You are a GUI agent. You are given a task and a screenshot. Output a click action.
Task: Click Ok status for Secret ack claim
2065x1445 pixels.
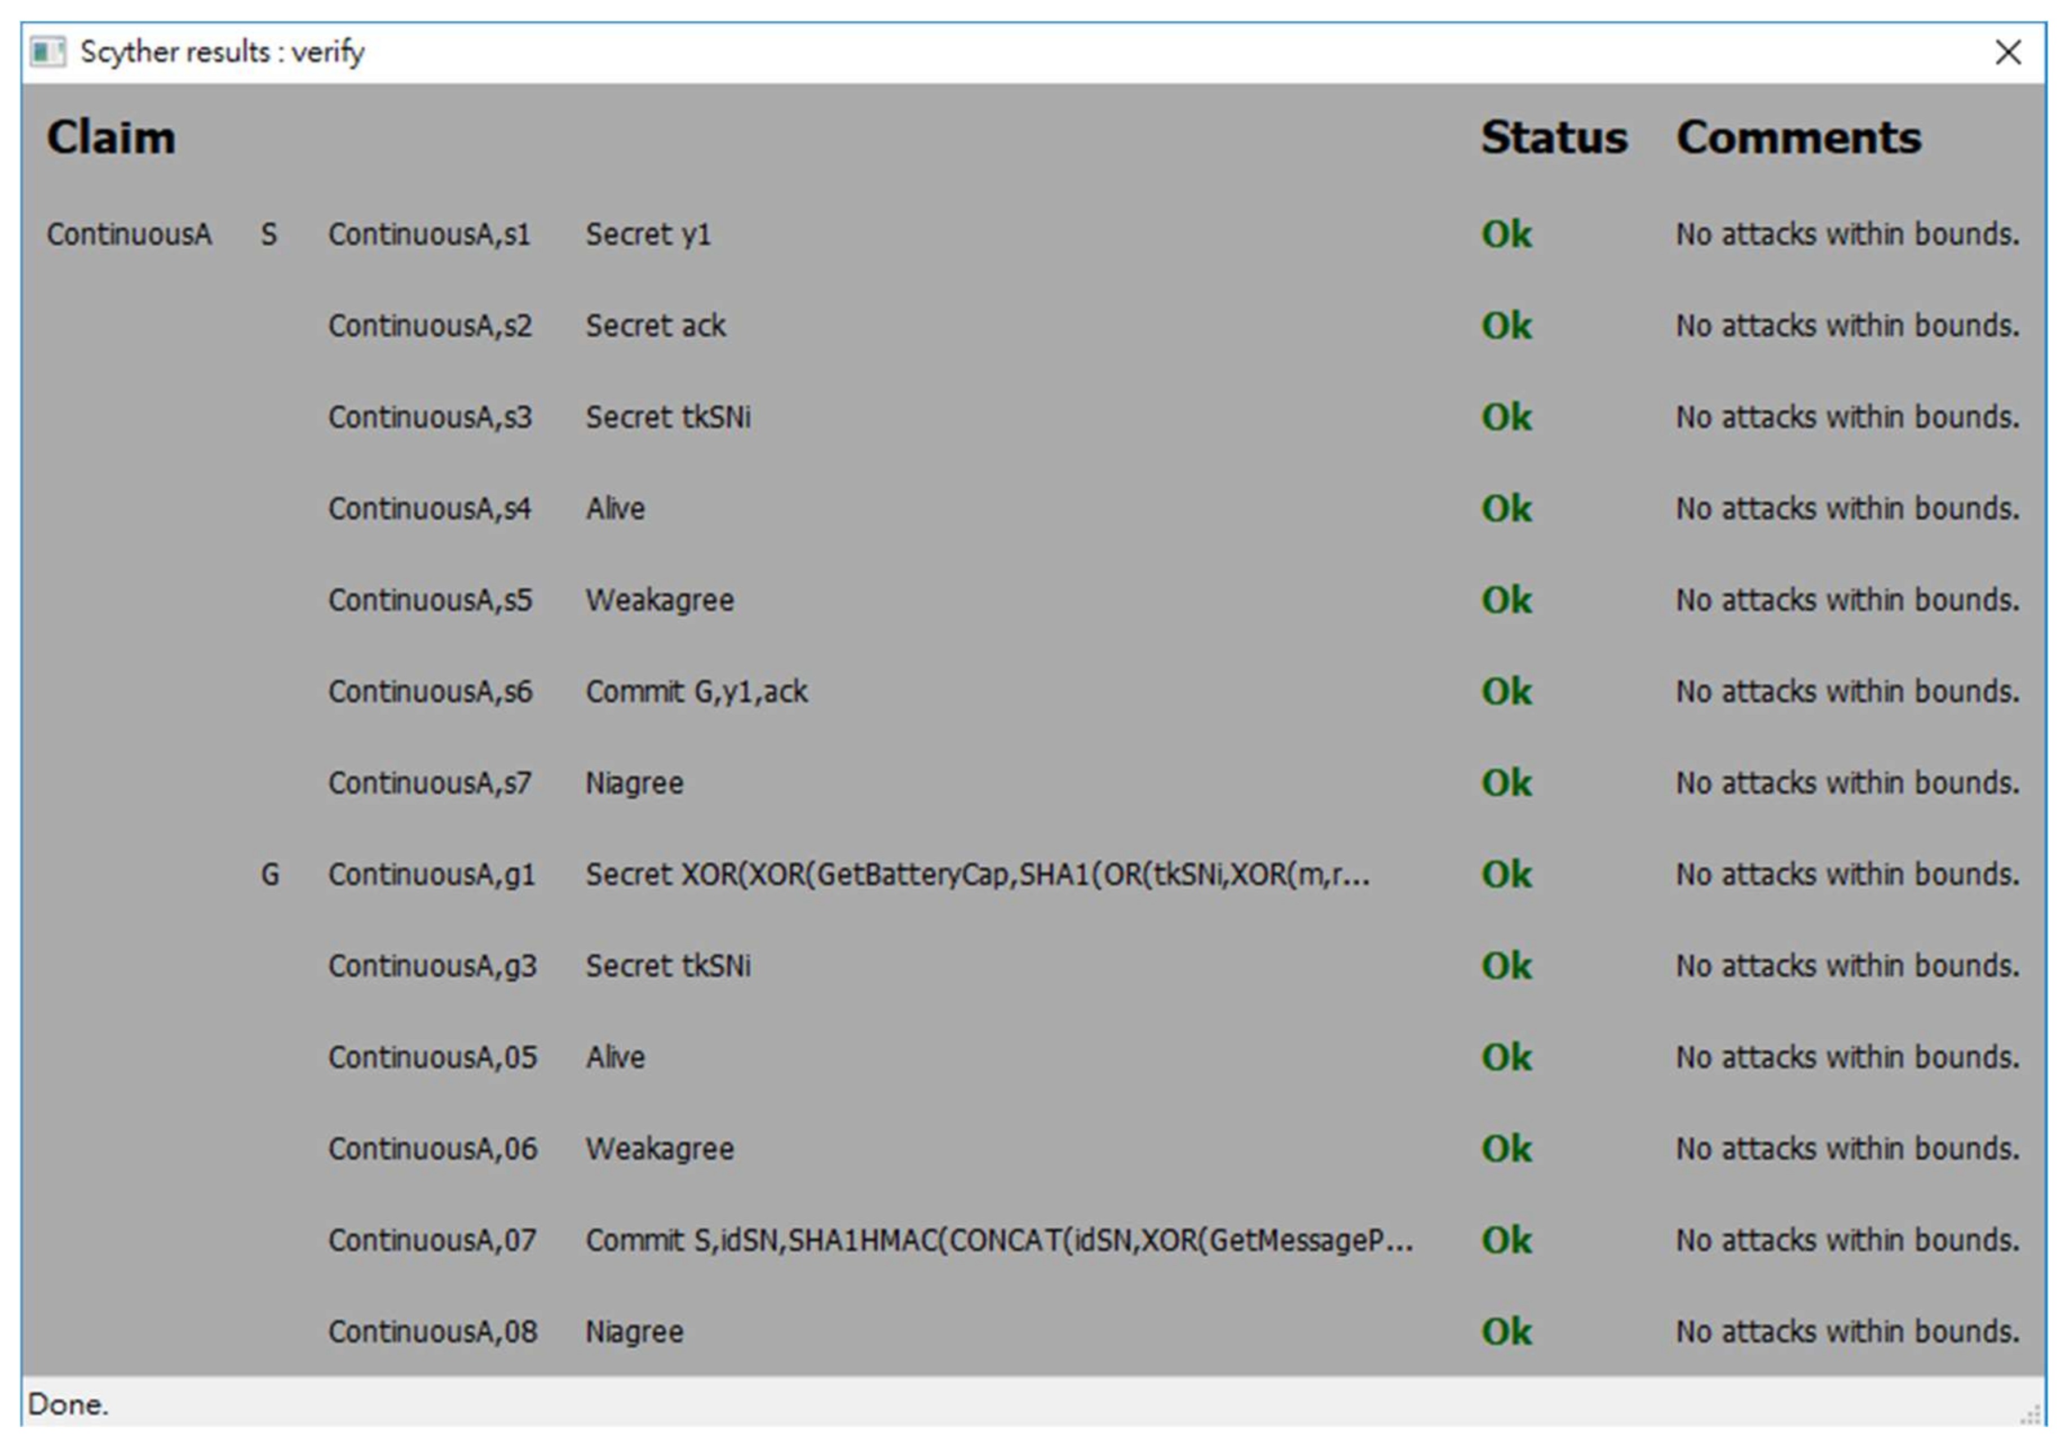coord(1506,326)
